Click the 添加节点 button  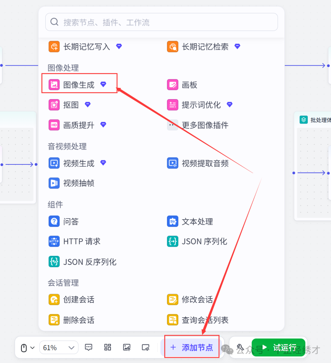[191, 347]
